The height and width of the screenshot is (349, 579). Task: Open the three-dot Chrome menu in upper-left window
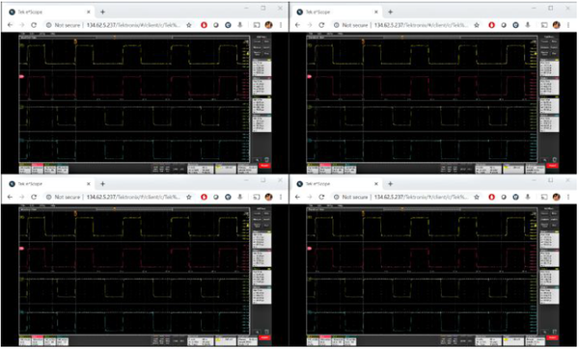click(x=281, y=25)
